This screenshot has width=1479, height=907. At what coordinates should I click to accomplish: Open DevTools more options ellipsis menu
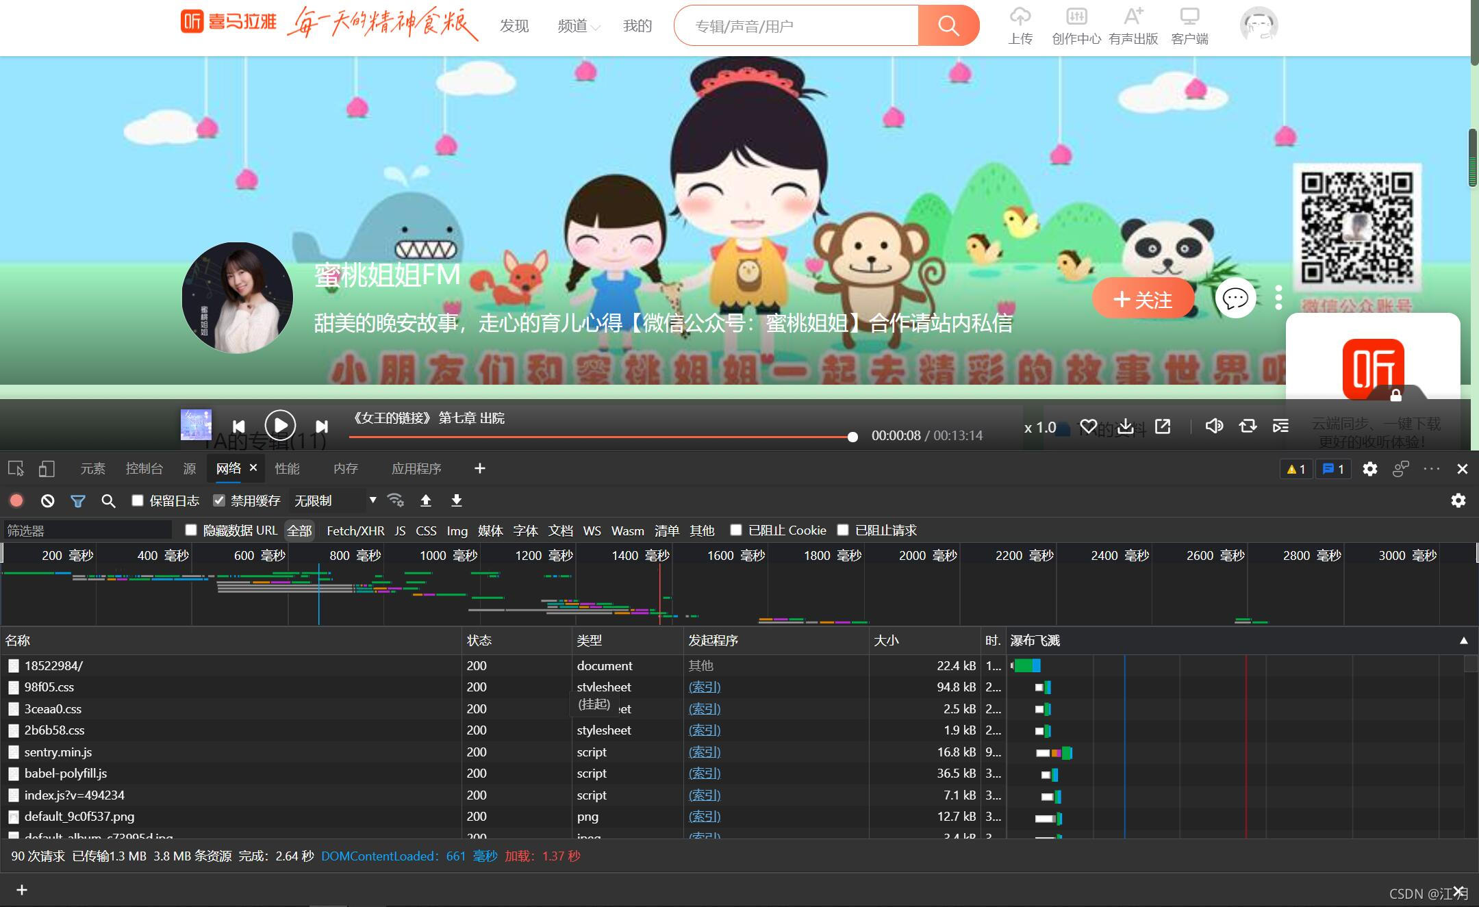point(1431,469)
